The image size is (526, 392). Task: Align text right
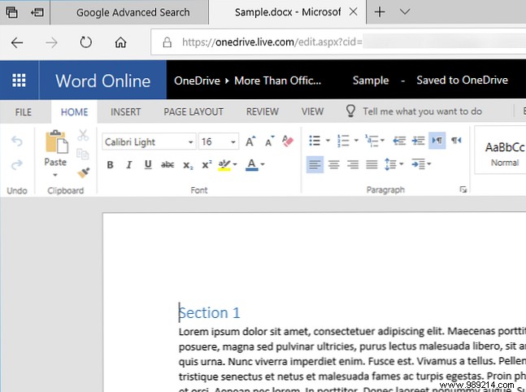coord(353,164)
